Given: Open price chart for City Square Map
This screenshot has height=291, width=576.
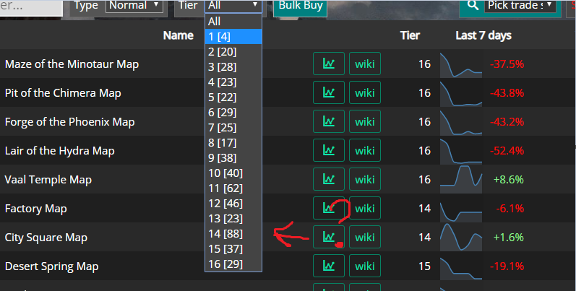Looking at the screenshot, I should [328, 237].
